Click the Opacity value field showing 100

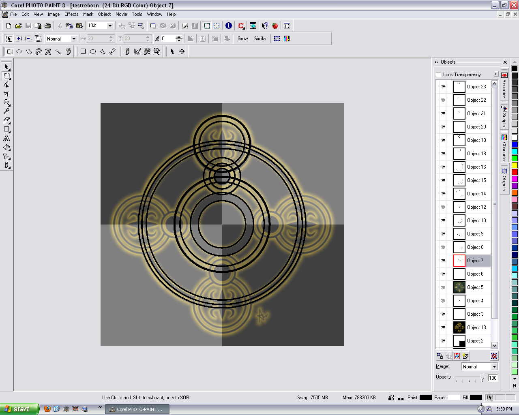pyautogui.click(x=493, y=378)
